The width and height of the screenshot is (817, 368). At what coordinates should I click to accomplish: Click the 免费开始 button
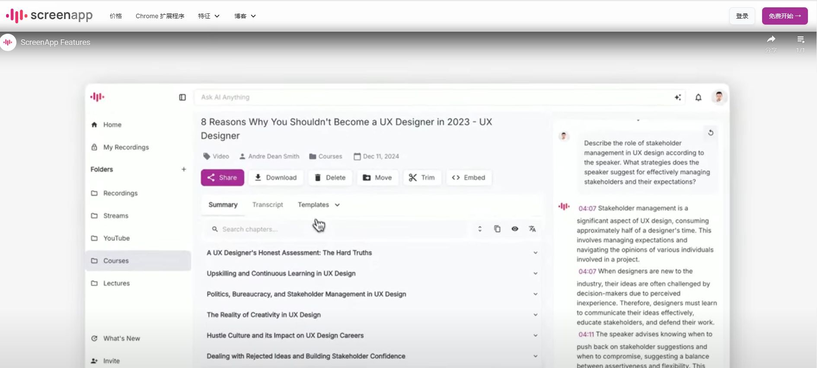[785, 16]
